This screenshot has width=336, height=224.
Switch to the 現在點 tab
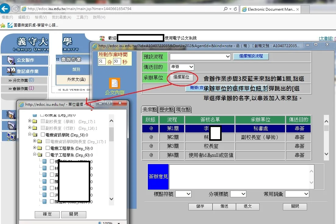coord(183,110)
